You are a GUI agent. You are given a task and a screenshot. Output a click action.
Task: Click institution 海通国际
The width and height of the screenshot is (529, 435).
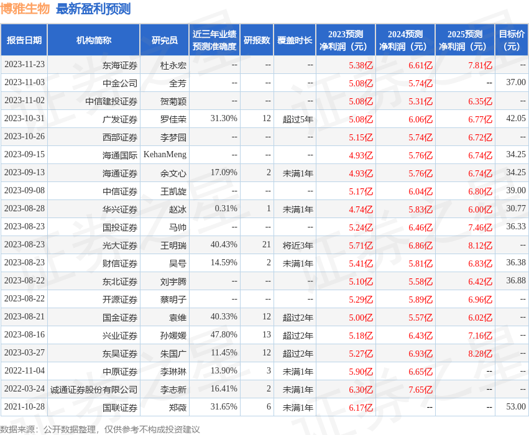pyautogui.click(x=120, y=155)
